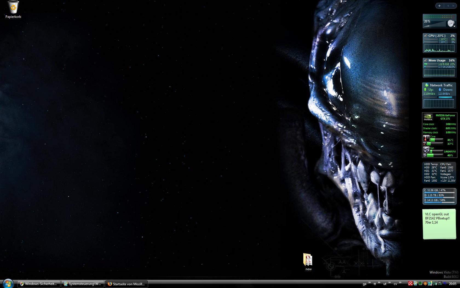Click the green sticky note gadget
The image size is (460, 288).
pyautogui.click(x=439, y=224)
